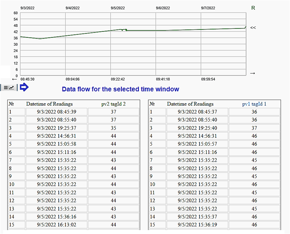The height and width of the screenshot is (234, 290).
Task: Click the pv2 tagId 2 column header
Action: tap(113, 104)
